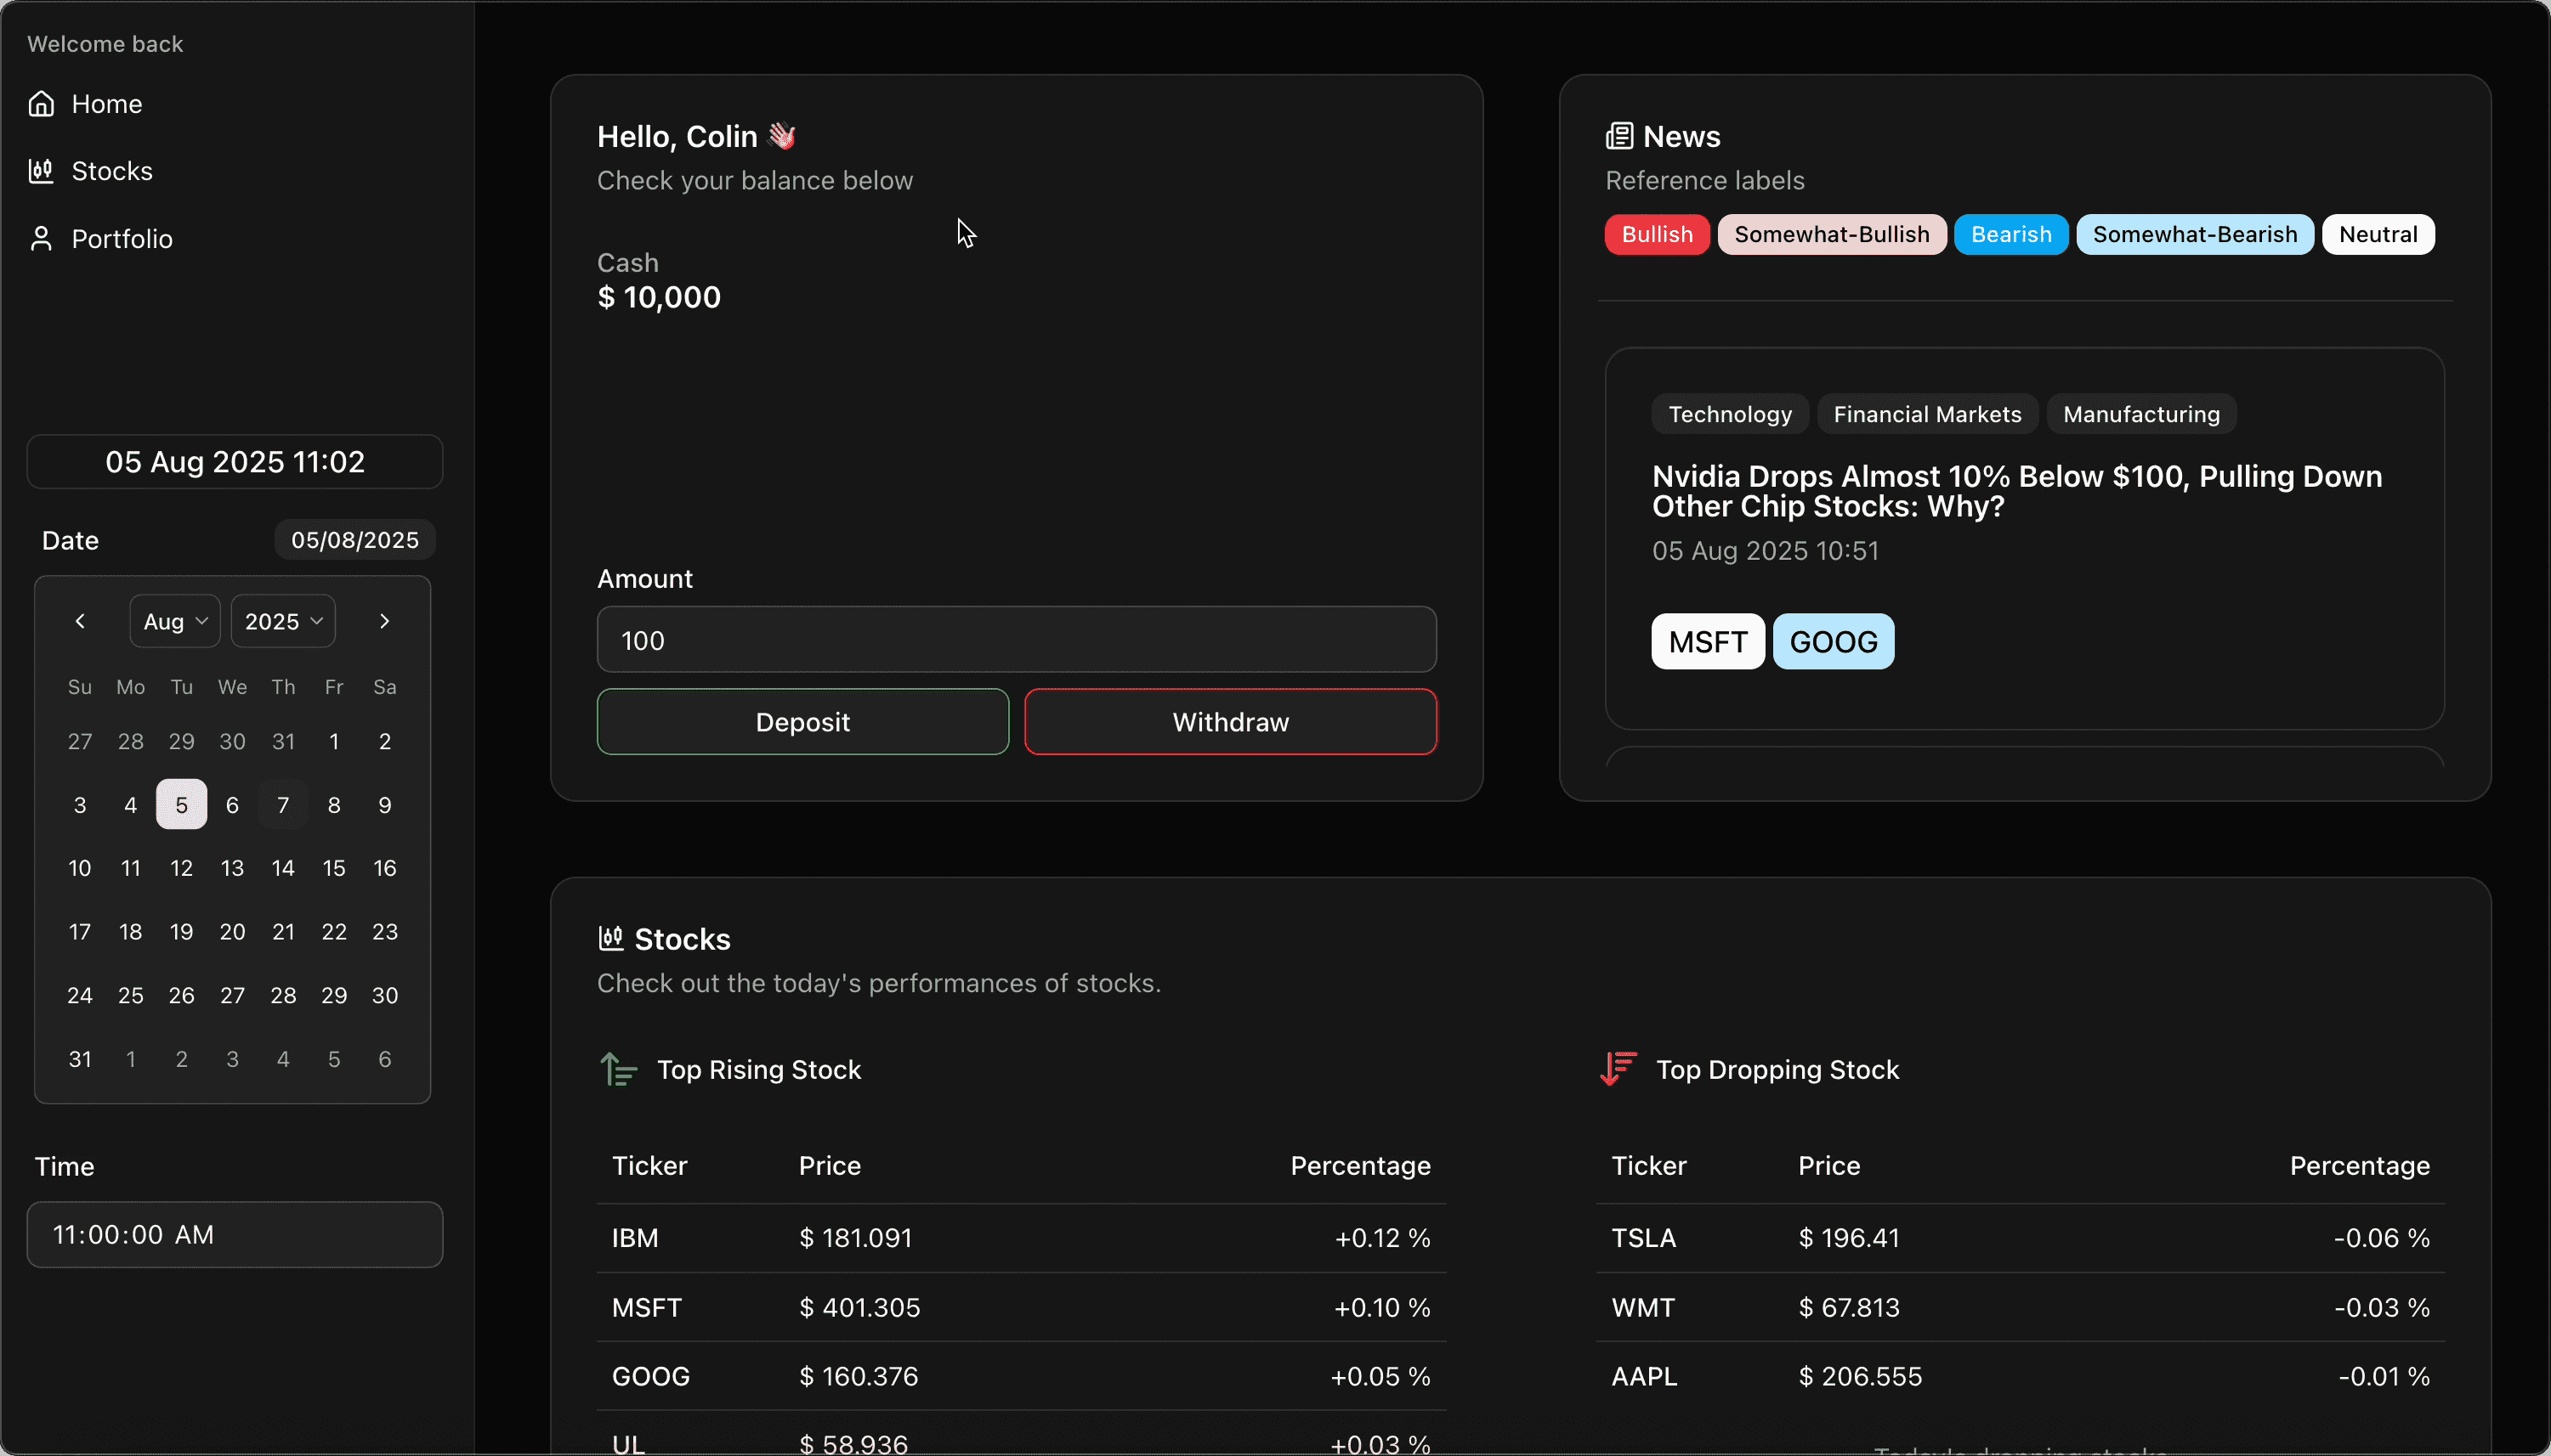Open the Aug month dropdown
2551x1456 pixels.
[x=175, y=621]
